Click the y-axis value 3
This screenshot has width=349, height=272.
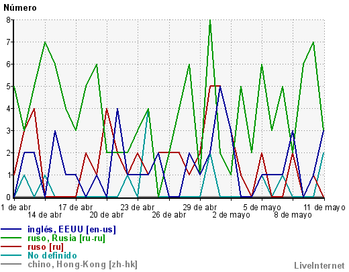9,131
